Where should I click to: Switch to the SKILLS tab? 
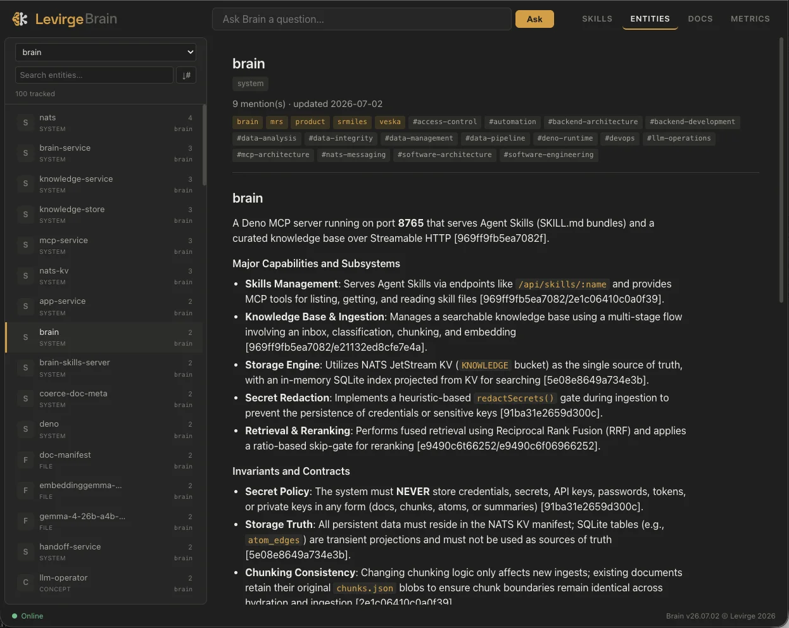597,19
